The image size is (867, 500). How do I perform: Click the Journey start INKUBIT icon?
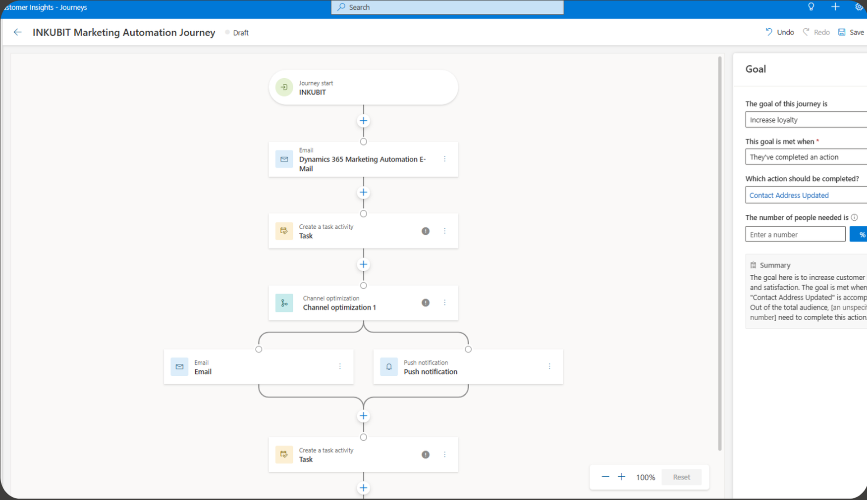pyautogui.click(x=284, y=87)
